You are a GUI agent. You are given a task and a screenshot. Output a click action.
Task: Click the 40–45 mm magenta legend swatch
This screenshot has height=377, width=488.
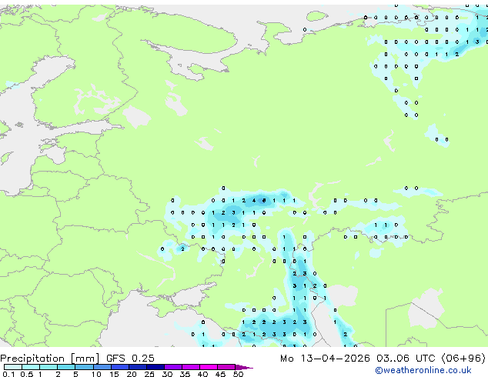[x=209, y=367]
